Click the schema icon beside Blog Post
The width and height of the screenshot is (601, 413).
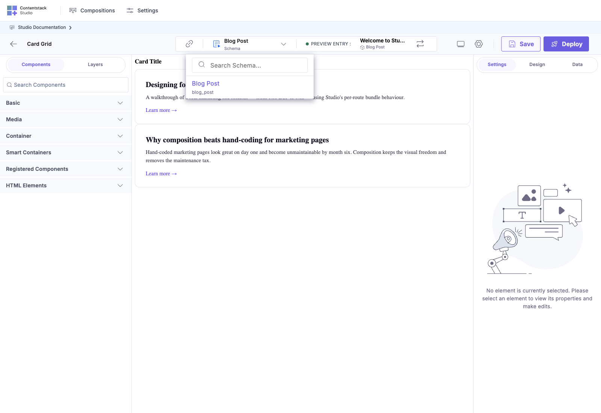point(216,44)
